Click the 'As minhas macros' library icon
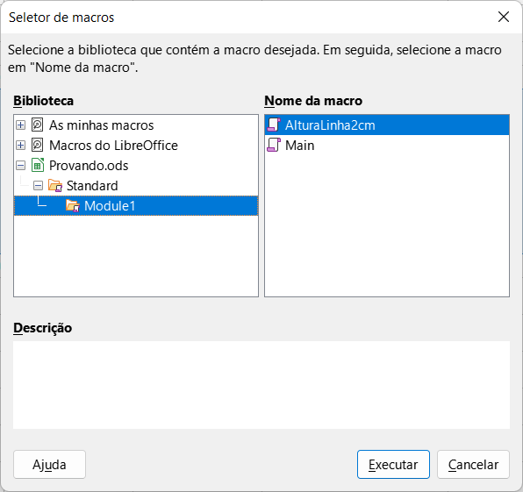The height and width of the screenshot is (492, 523). point(37,125)
